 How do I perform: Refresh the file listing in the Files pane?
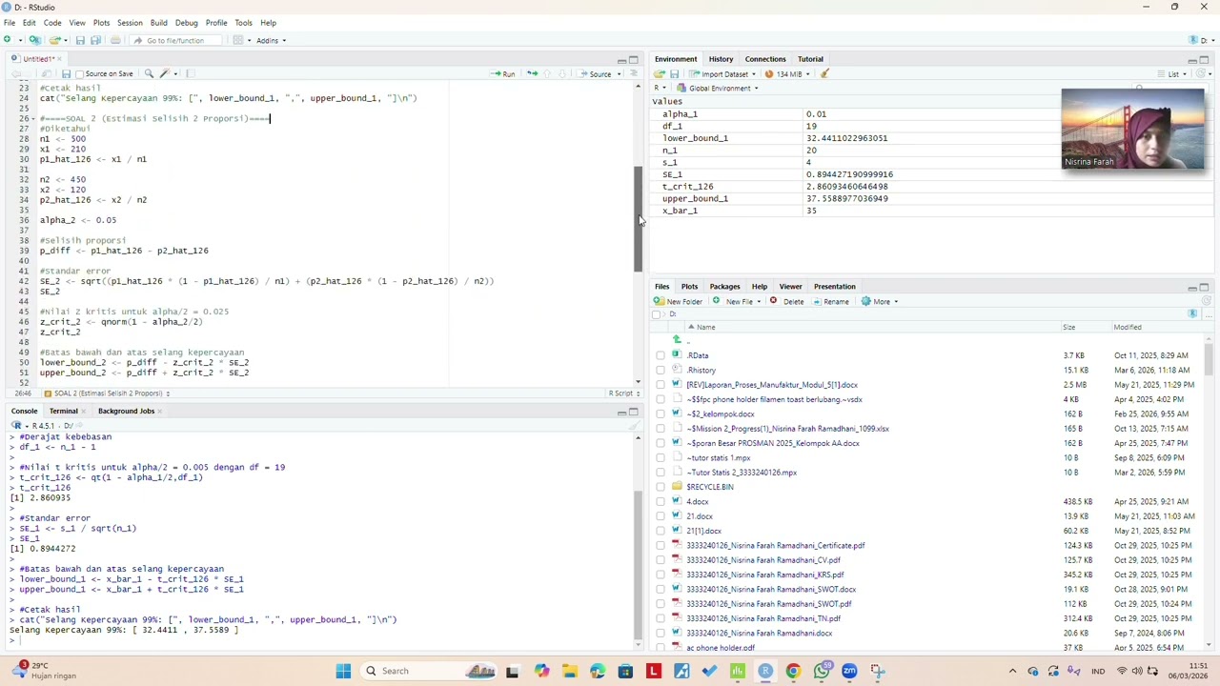coord(1206,301)
